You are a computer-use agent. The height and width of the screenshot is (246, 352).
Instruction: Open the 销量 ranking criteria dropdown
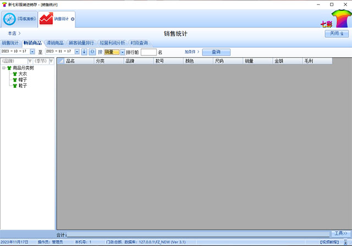click(x=123, y=52)
